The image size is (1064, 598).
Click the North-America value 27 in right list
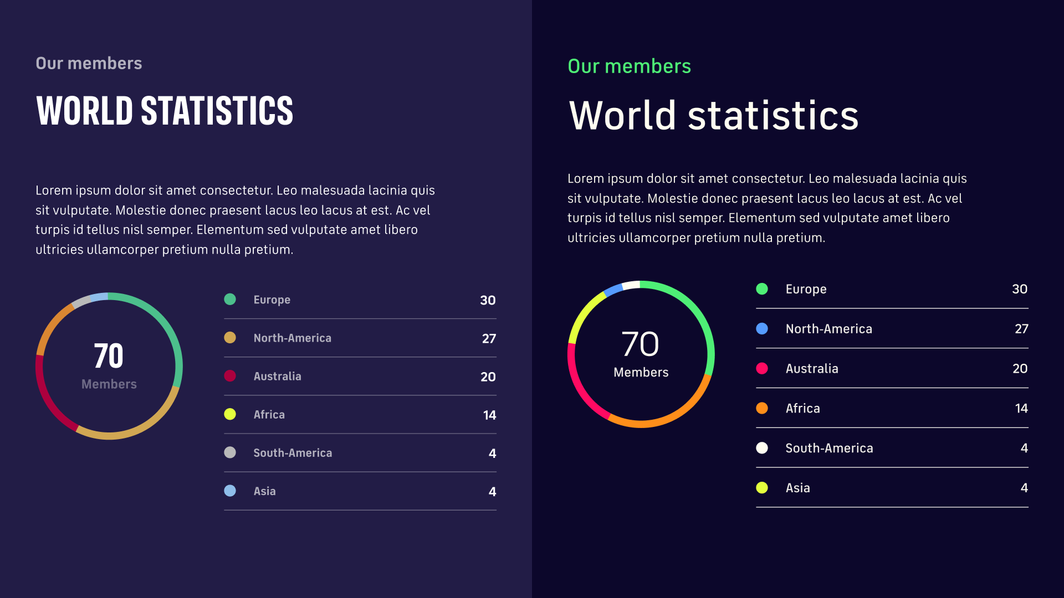1021,329
